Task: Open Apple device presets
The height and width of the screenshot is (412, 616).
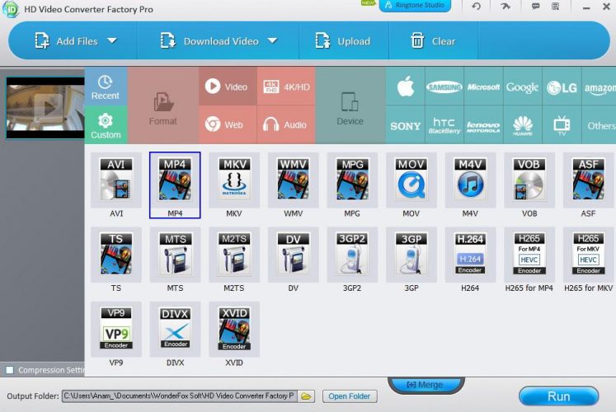Action: (x=406, y=87)
